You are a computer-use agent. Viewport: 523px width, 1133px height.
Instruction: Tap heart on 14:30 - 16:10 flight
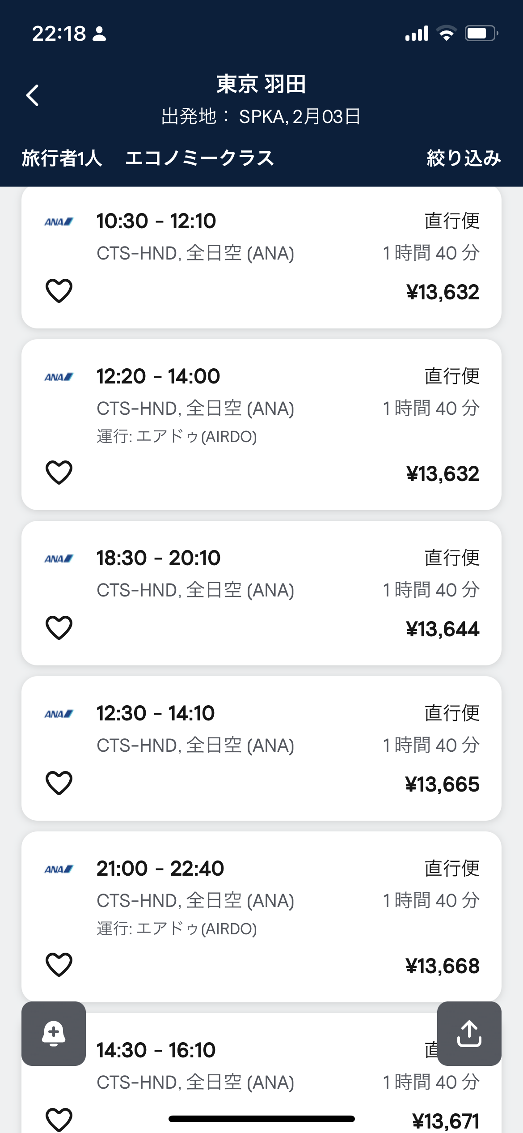coord(59,1119)
